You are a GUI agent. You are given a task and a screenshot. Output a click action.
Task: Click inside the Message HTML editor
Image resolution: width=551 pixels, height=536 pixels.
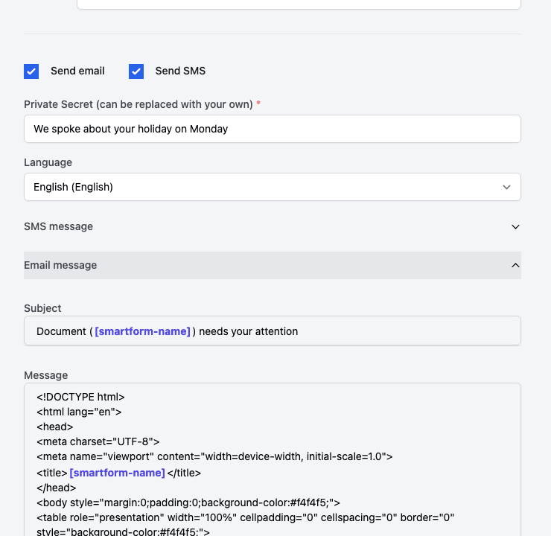[273, 459]
